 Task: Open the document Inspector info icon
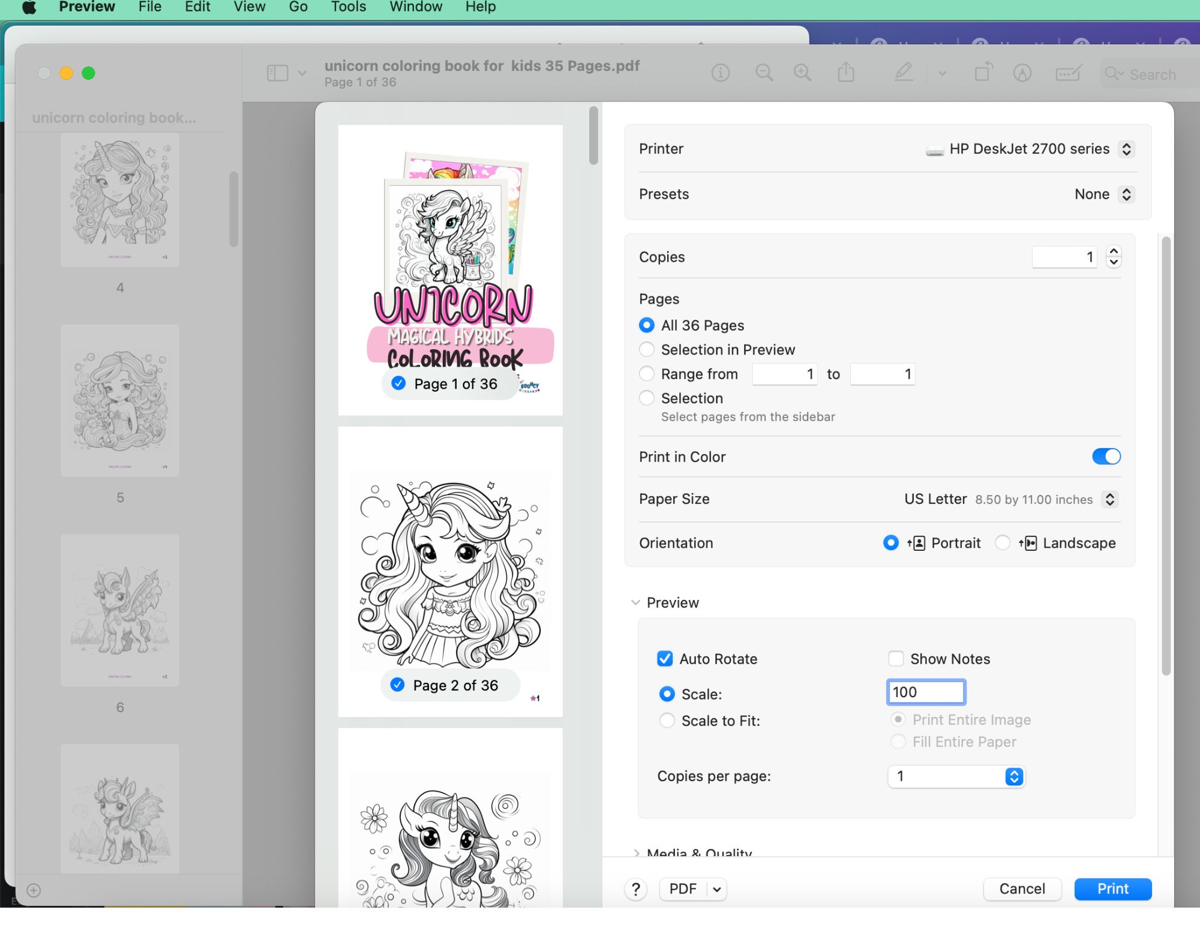(x=721, y=73)
